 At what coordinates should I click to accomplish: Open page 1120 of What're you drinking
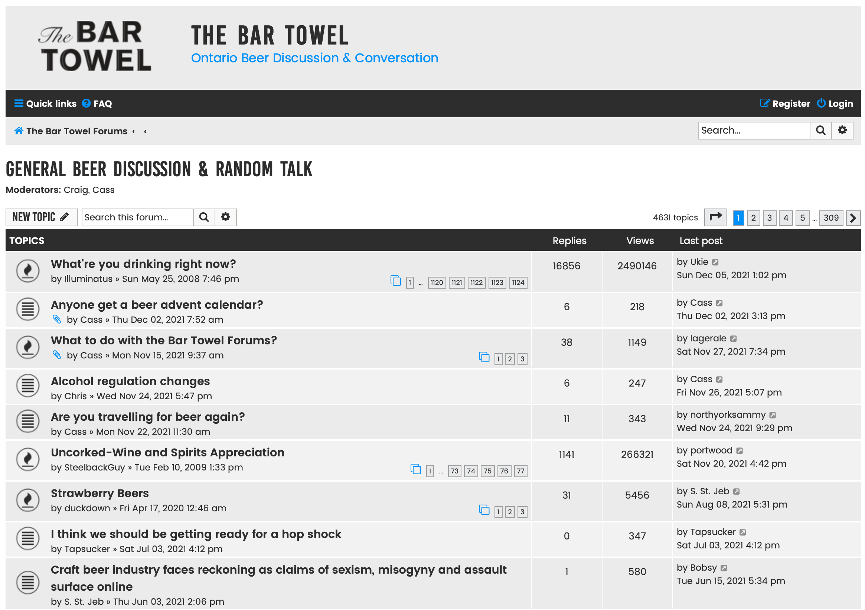click(437, 283)
